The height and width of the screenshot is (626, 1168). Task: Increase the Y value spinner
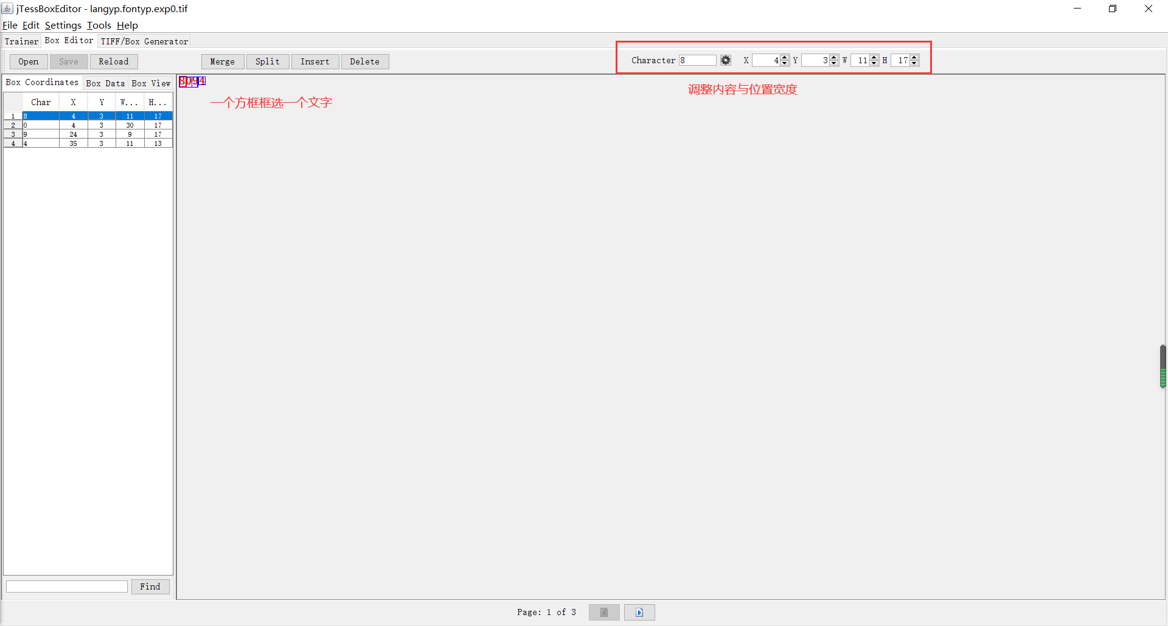(834, 57)
